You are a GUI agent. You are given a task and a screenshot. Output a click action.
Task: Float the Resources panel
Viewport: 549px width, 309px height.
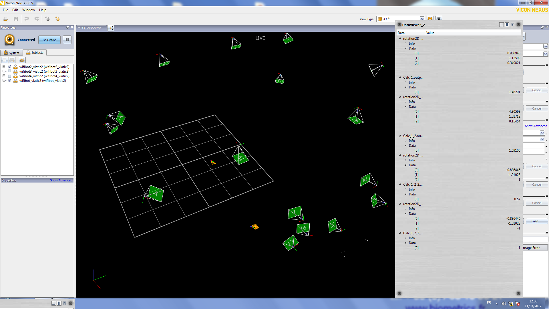point(68,27)
